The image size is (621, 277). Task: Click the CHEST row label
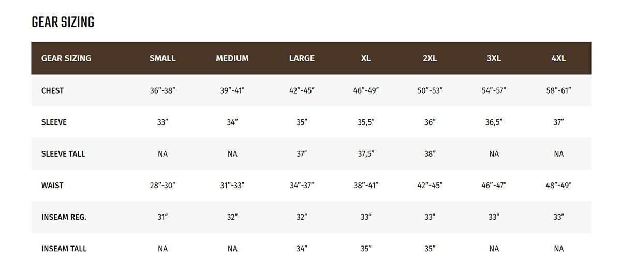point(52,90)
